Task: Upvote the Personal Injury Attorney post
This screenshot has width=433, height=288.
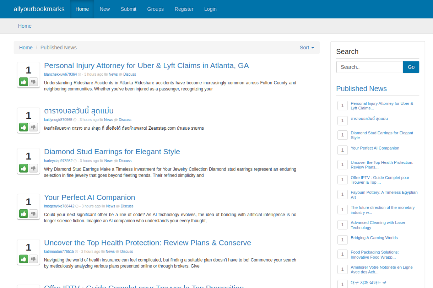Action: 24,82
